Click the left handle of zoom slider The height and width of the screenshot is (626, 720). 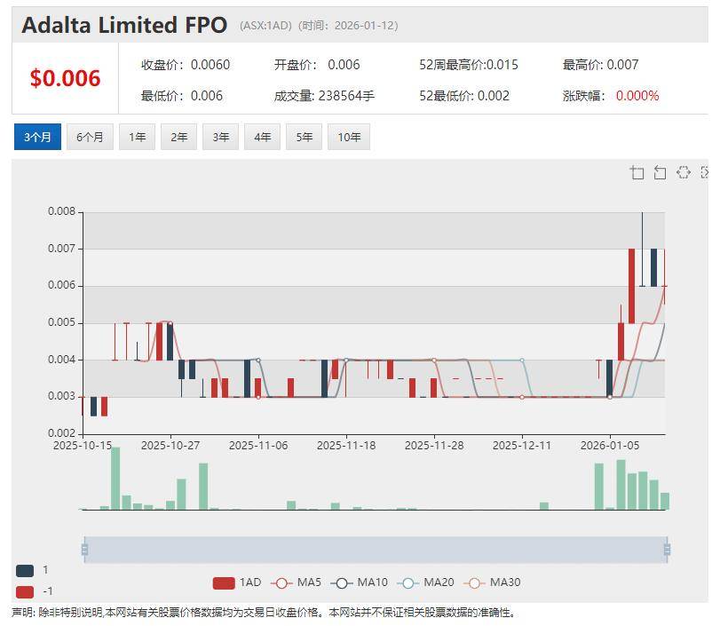[x=84, y=550]
